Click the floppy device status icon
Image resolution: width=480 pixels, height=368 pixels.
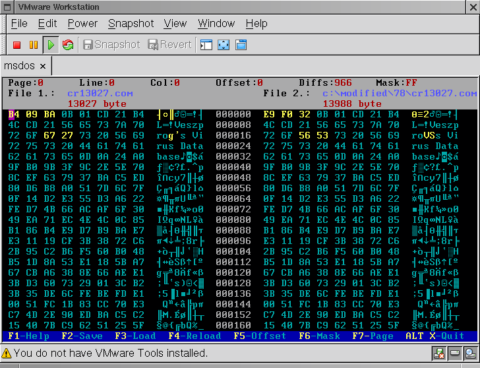coord(439,353)
